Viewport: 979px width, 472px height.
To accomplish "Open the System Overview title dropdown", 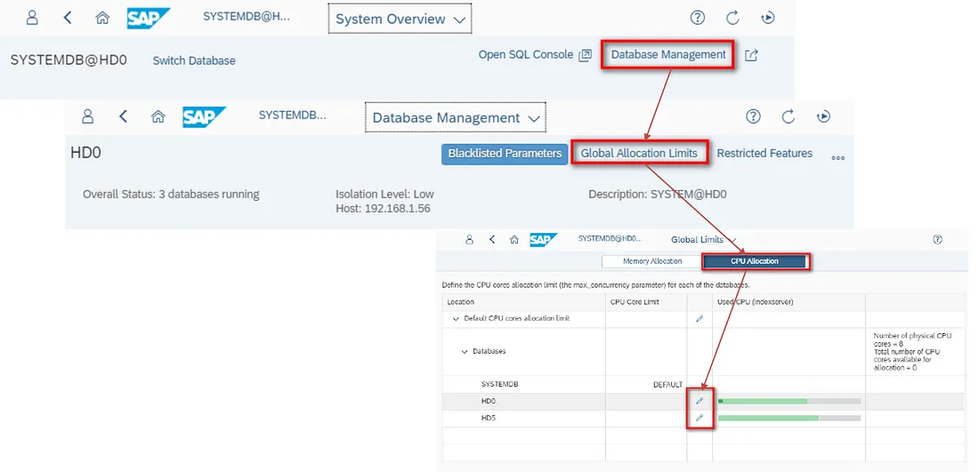I will tap(400, 20).
